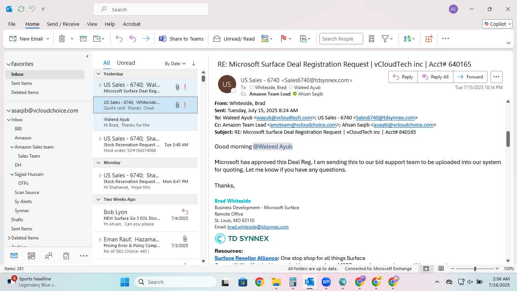Open the ribbon more commands ellipsis
The width and height of the screenshot is (517, 291).
(x=445, y=39)
